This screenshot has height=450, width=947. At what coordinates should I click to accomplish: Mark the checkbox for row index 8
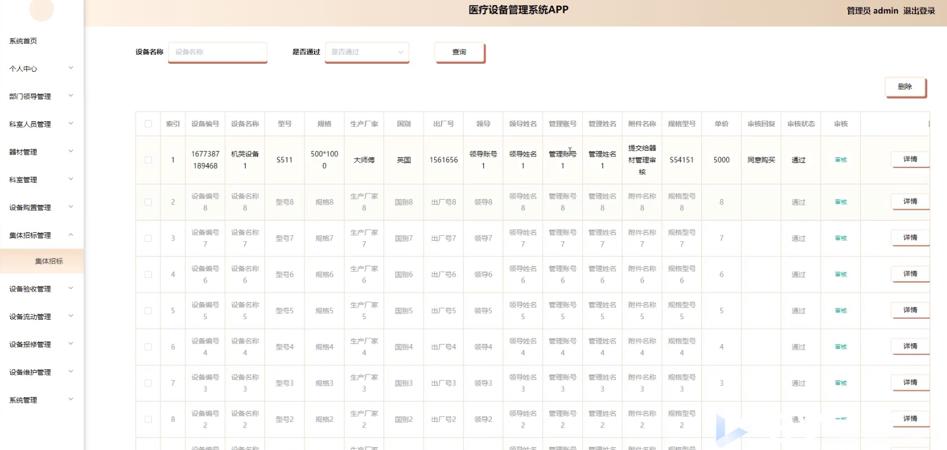(x=148, y=420)
